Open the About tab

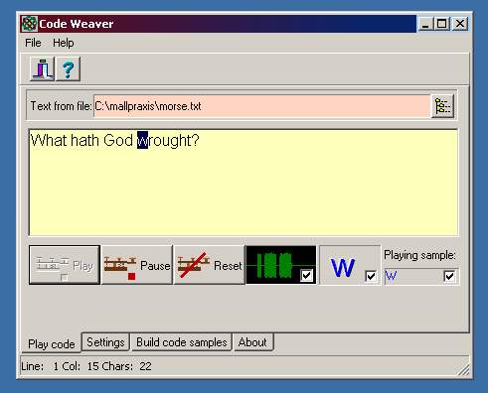coord(252,342)
